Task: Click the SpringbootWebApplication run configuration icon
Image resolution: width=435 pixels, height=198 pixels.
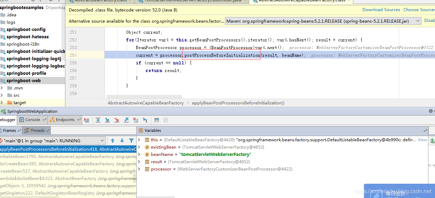Action: (3, 111)
